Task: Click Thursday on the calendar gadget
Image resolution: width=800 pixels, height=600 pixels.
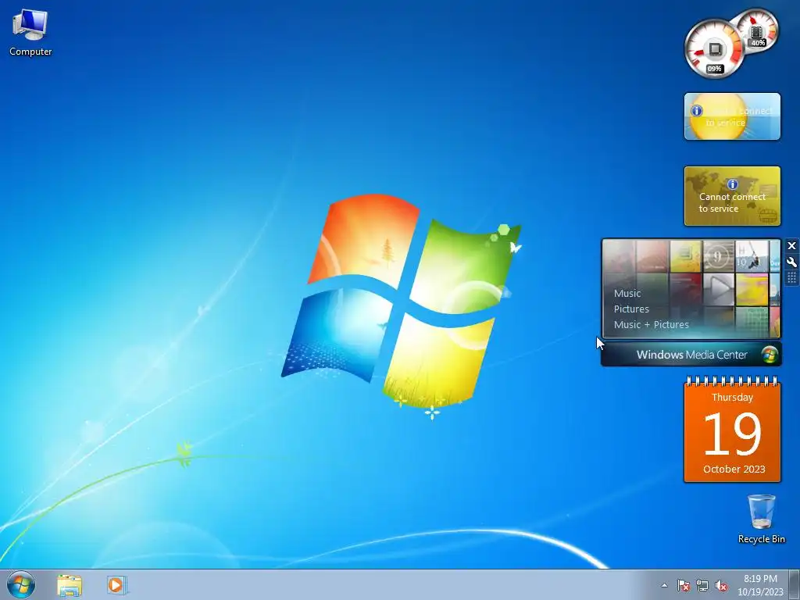Action: point(732,398)
